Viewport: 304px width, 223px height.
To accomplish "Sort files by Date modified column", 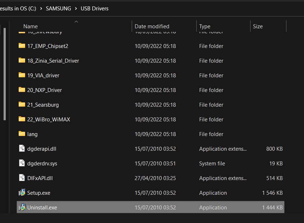I will pos(152,26).
